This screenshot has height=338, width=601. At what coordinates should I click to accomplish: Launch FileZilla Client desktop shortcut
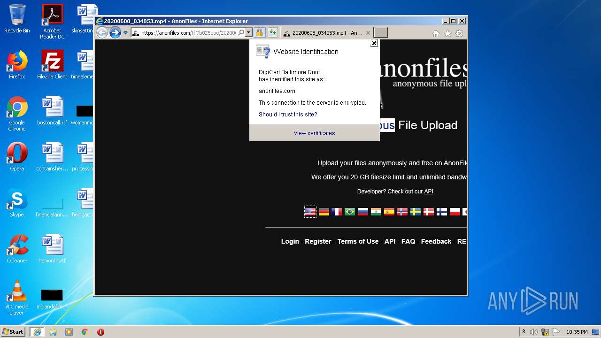coord(52,65)
